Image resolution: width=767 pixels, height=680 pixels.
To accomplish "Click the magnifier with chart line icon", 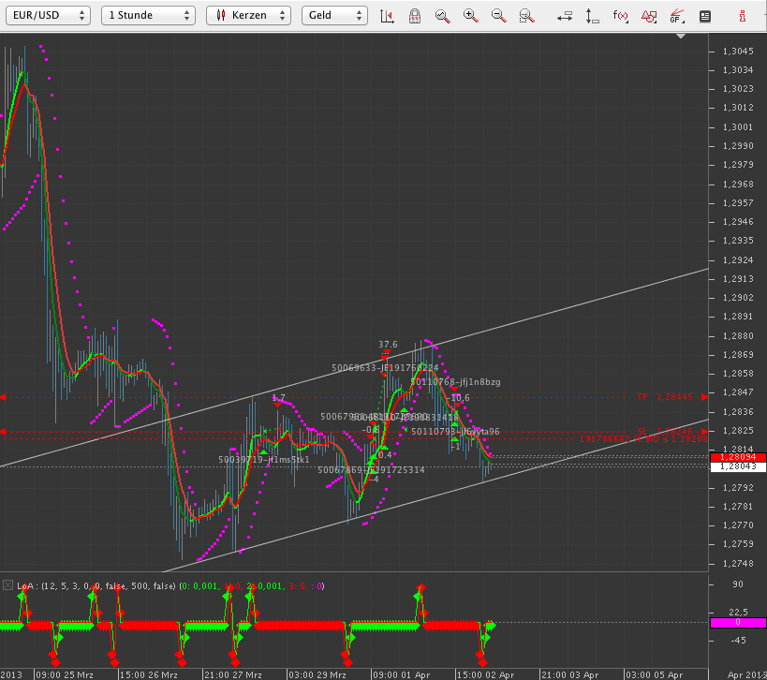I will pyautogui.click(x=443, y=16).
